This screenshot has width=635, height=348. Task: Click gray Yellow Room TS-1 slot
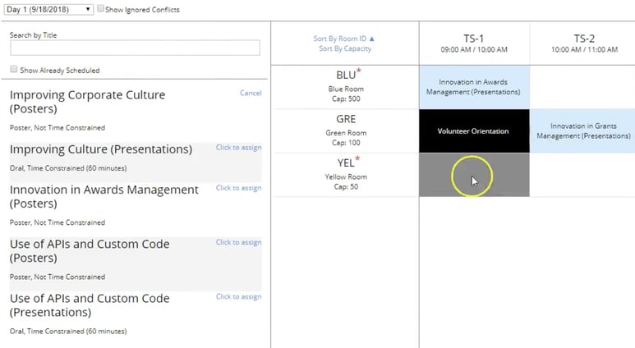[474, 175]
